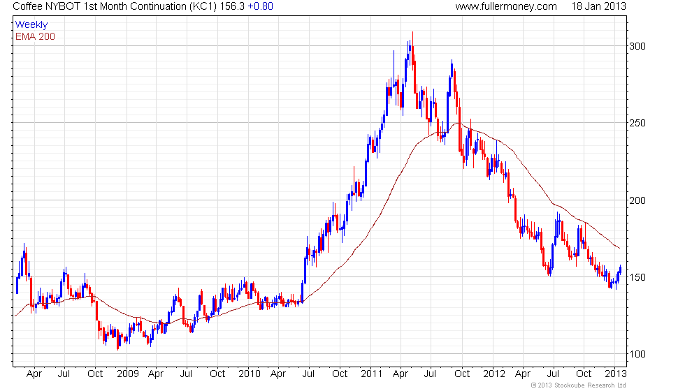
Task: Click the first 'Apr' label before 2009
Action: (34, 374)
